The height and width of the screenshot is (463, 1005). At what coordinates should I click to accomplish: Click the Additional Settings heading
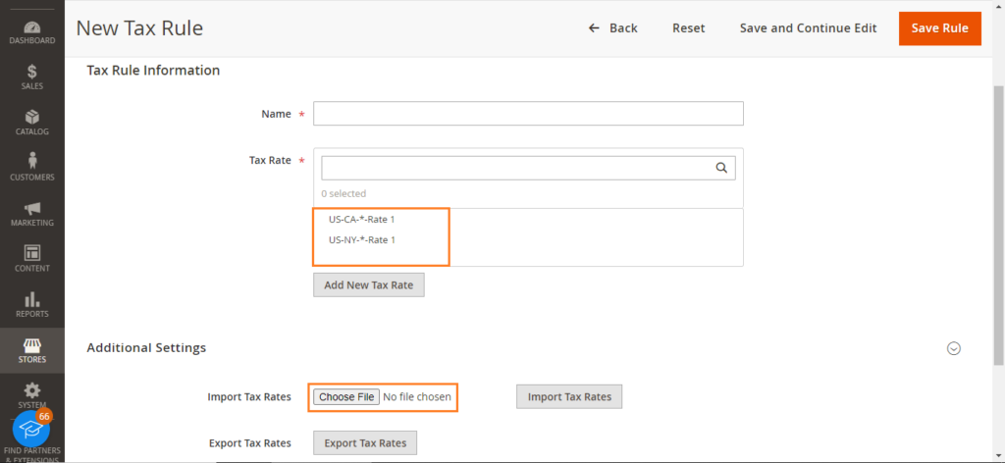click(x=147, y=347)
